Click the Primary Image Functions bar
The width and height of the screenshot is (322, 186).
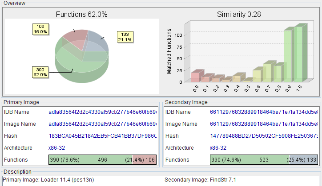102,160
